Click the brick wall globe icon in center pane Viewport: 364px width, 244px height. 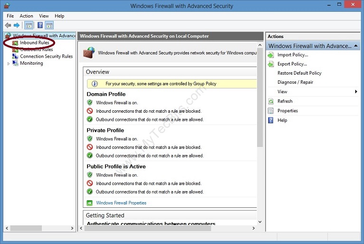(89, 52)
